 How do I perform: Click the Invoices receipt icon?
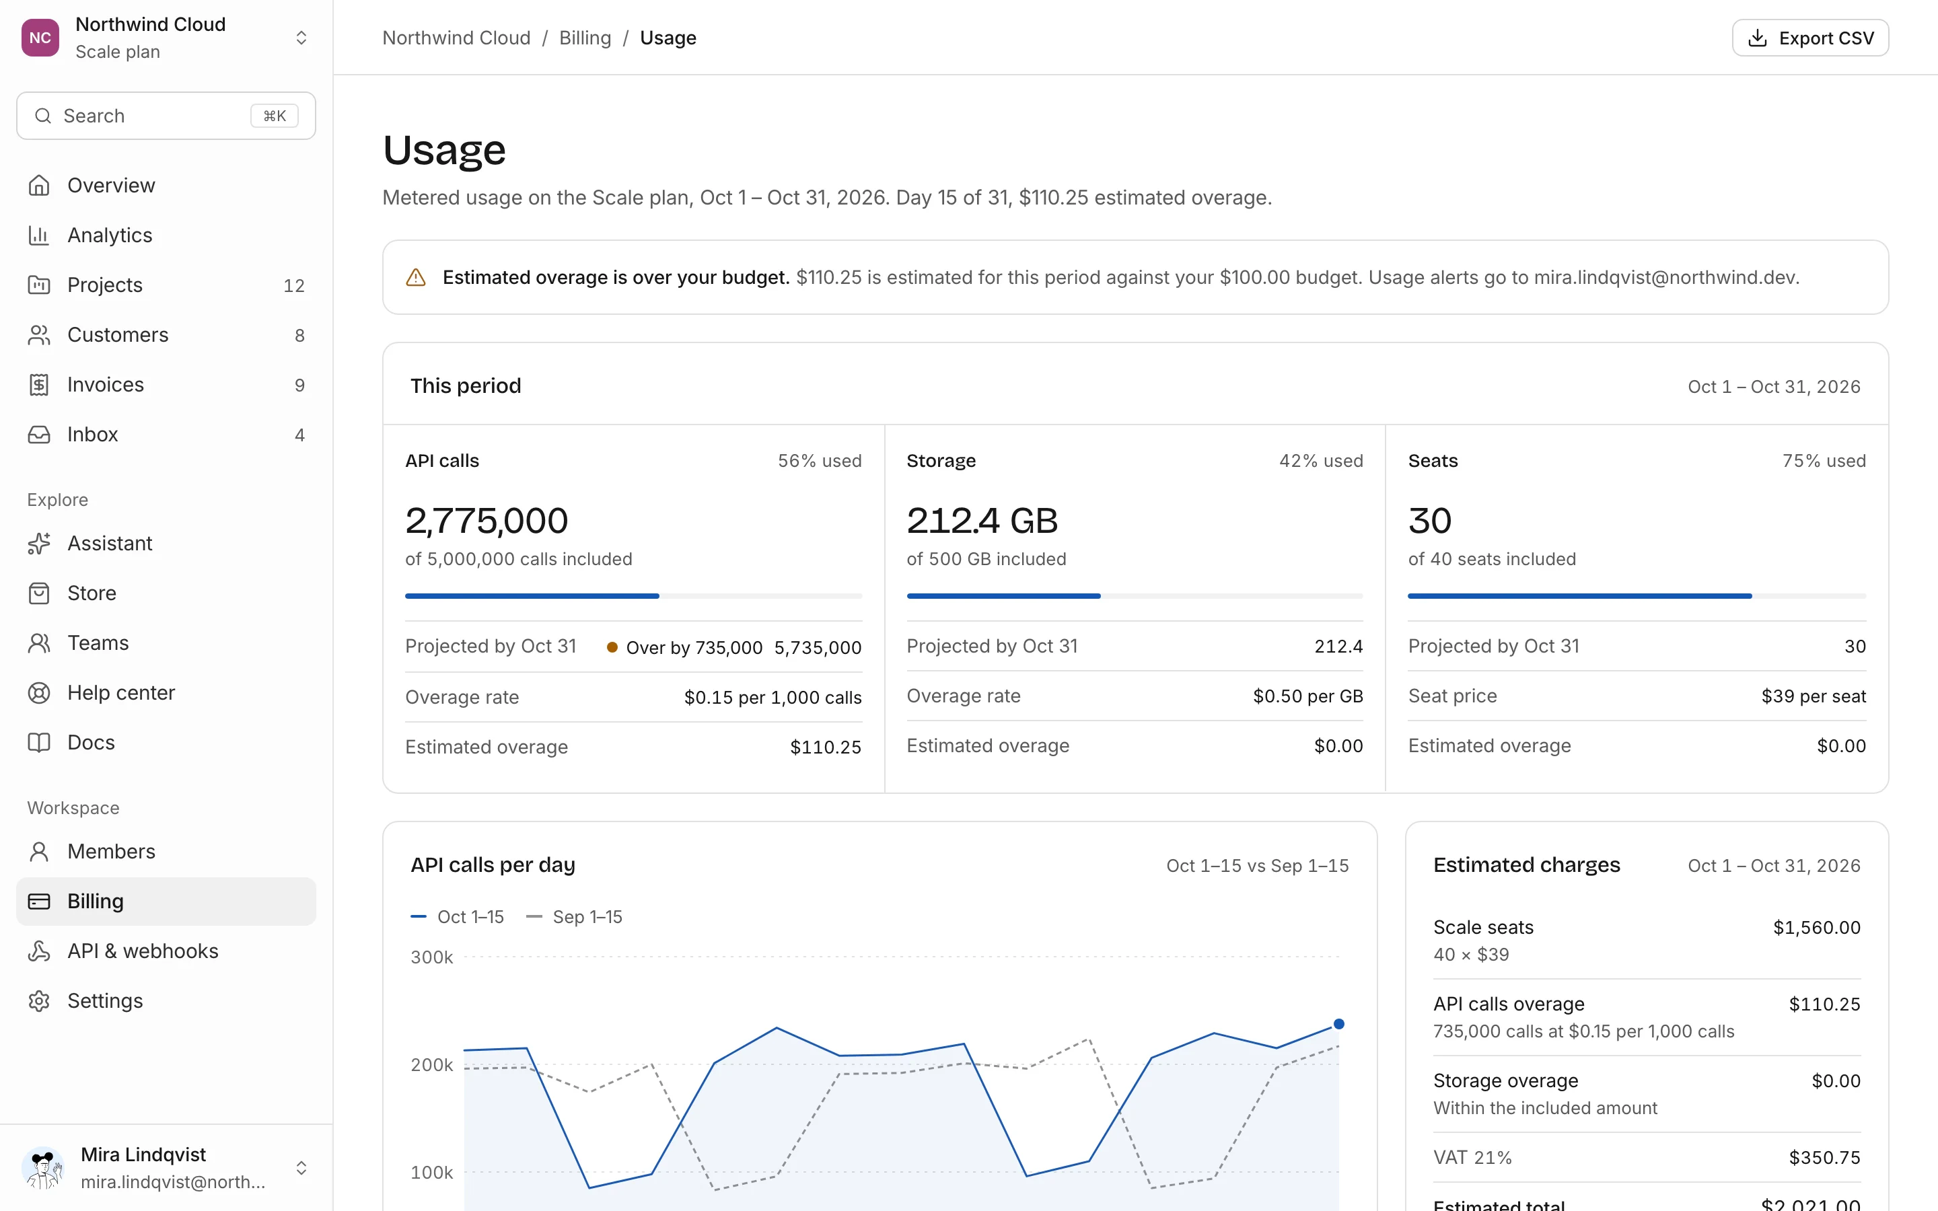[x=39, y=384]
